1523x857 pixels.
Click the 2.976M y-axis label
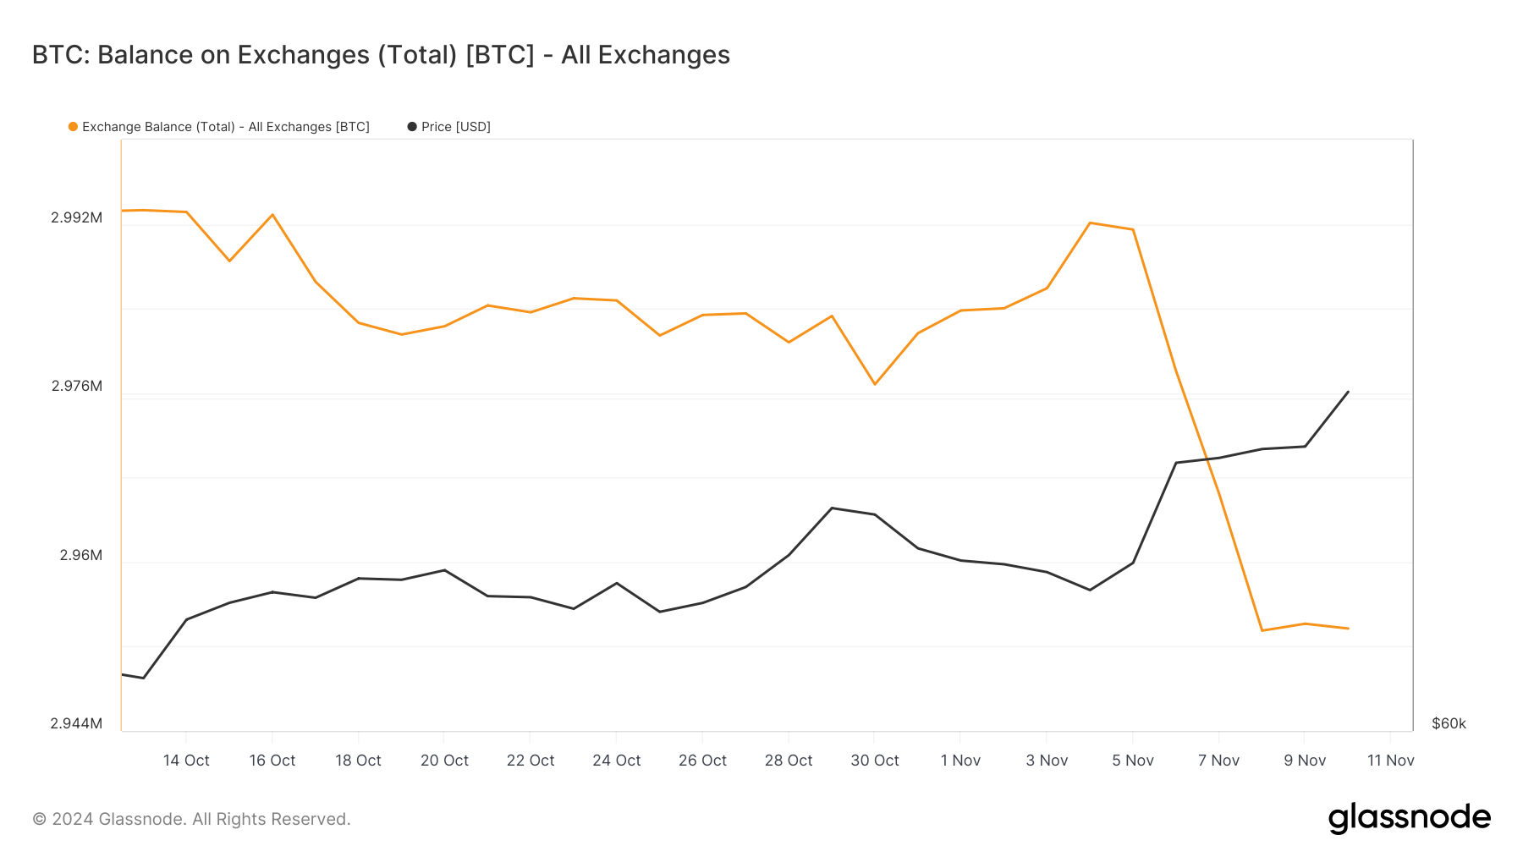click(77, 386)
